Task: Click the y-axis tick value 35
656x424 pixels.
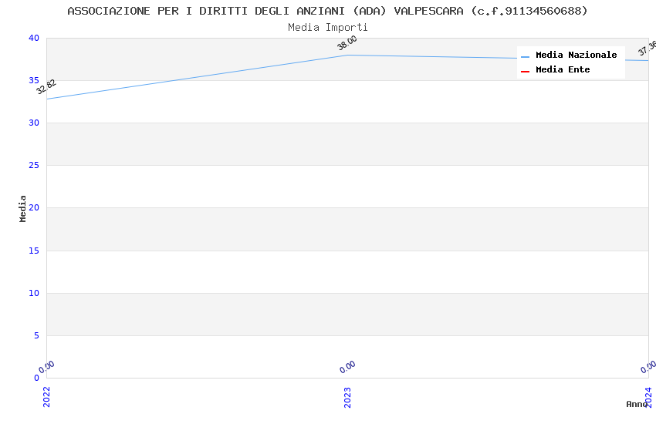Action: 34,80
